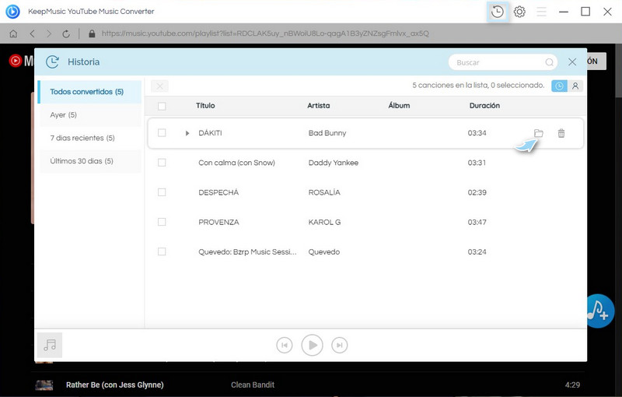Click the Duración column header

click(x=484, y=106)
